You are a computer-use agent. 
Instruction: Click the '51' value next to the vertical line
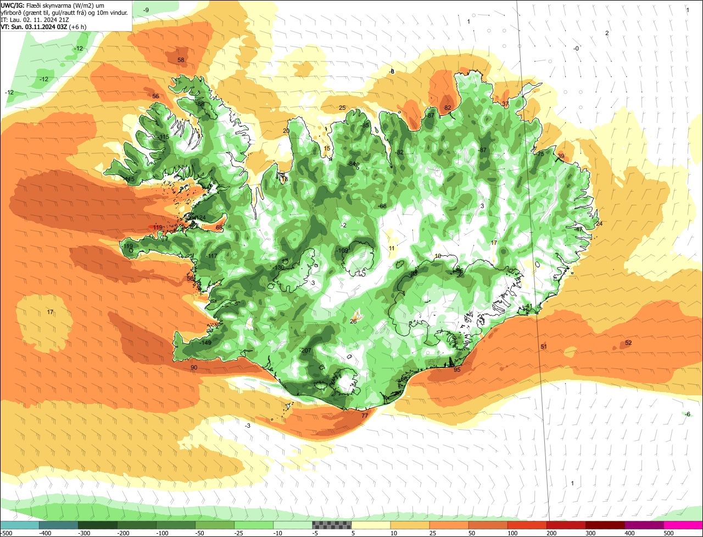click(544, 346)
